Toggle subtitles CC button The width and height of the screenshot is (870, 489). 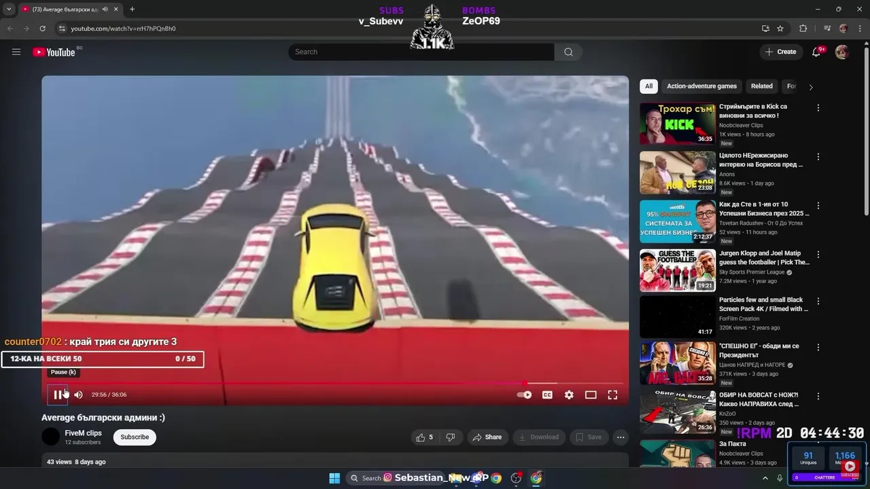(x=547, y=395)
